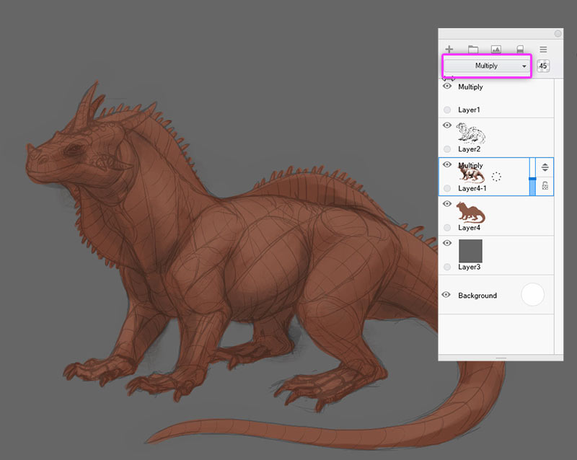Screen dimensions: 577x460
Task: Select the Layer3 gray fill layer
Action: click(x=496, y=255)
